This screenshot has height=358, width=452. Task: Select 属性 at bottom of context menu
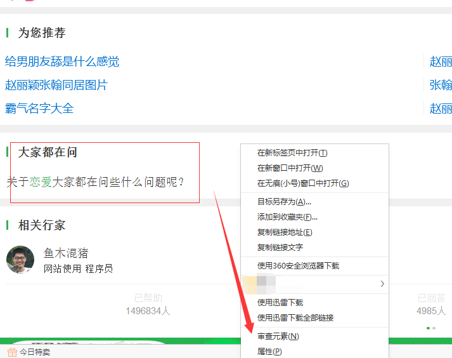tap(269, 352)
